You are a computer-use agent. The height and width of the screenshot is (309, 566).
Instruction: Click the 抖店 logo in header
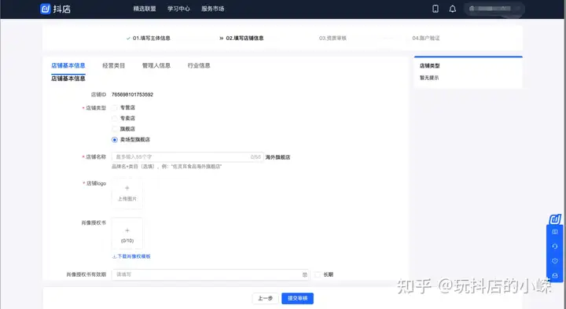[x=55, y=9]
